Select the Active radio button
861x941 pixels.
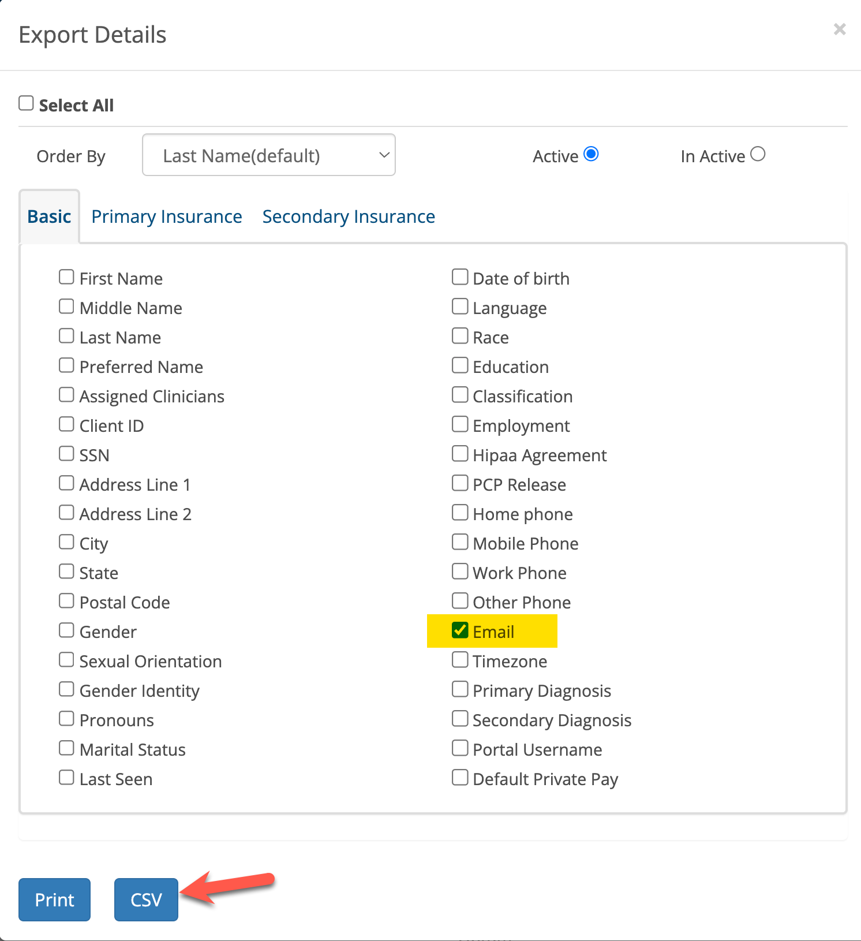591,154
